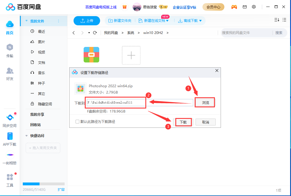Open settings hexagon icon
Image resolution: width=291 pixels, height=196 pixels.
pyautogui.click(x=254, y=7)
